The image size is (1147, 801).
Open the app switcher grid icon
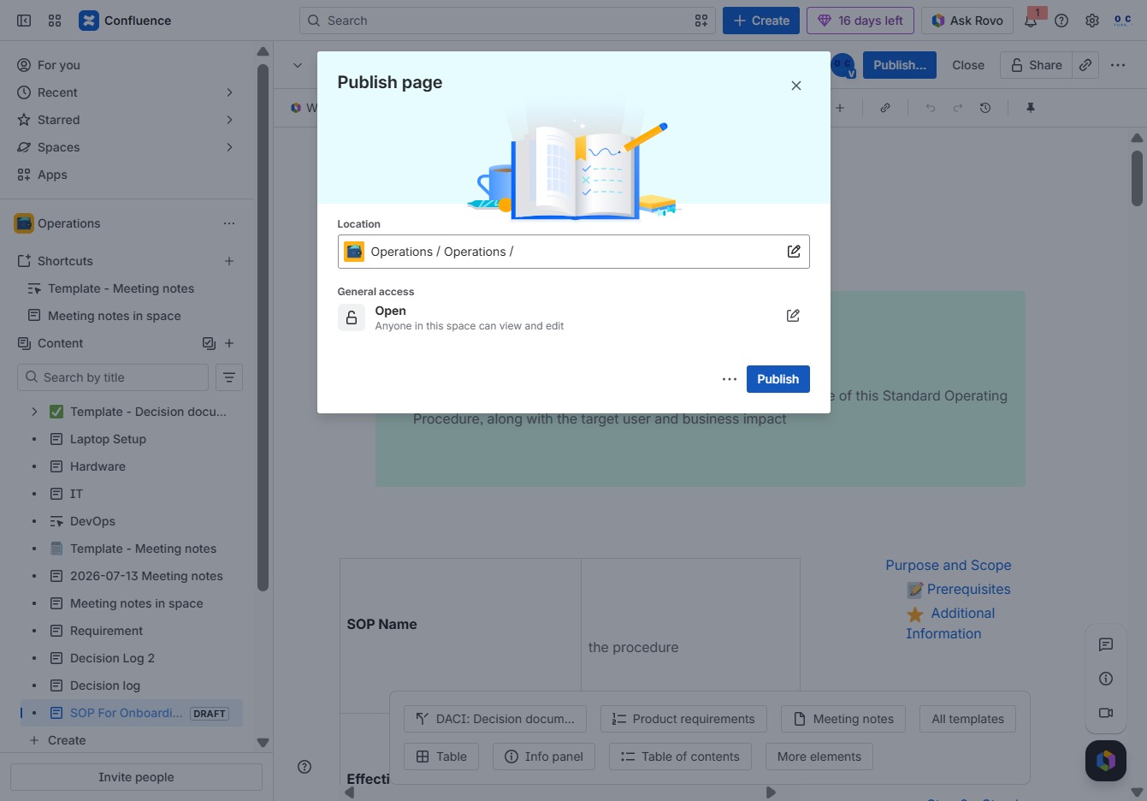pyautogui.click(x=55, y=21)
